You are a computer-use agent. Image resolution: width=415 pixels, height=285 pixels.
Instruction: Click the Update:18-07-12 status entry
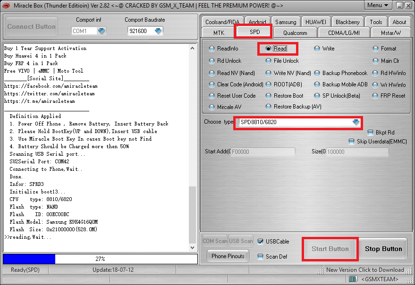point(113,270)
